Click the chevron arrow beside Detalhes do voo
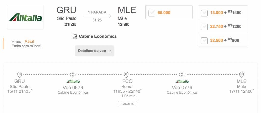This screenshot has width=261, height=113. (x=110, y=51)
